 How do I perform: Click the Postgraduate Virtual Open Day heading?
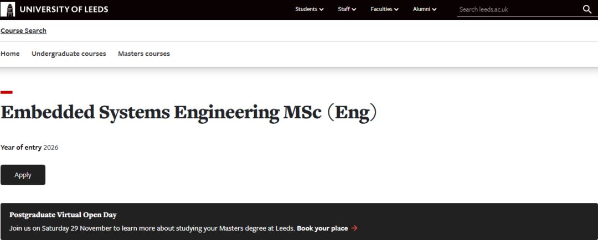[x=63, y=215]
